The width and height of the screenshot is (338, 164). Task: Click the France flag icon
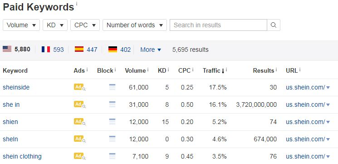click(x=46, y=49)
